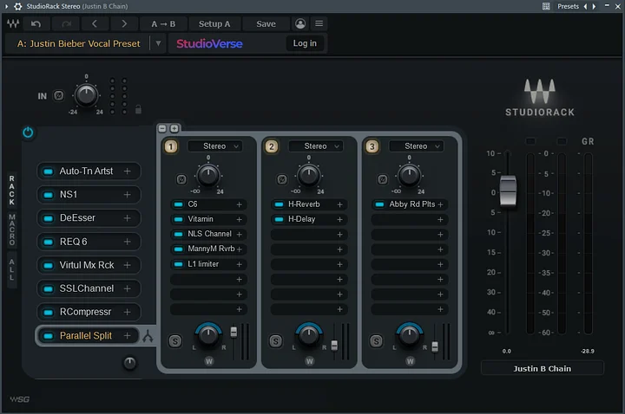Click the Setup A button
This screenshot has height=414, width=625.
[x=214, y=24]
